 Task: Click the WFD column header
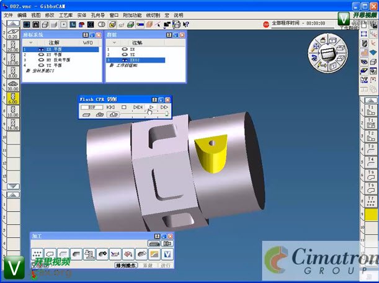pos(87,42)
